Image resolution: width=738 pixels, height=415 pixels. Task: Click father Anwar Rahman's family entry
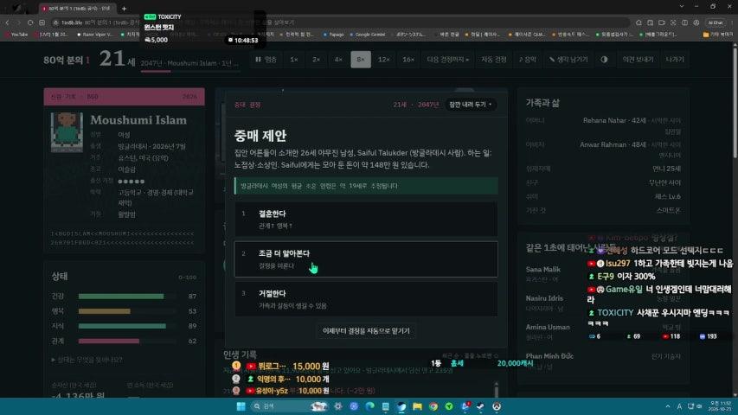click(x=603, y=150)
